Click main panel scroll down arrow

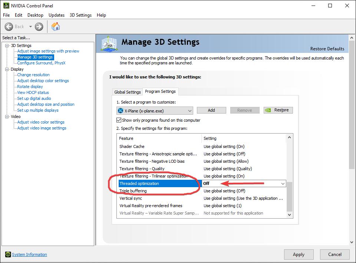(352, 242)
